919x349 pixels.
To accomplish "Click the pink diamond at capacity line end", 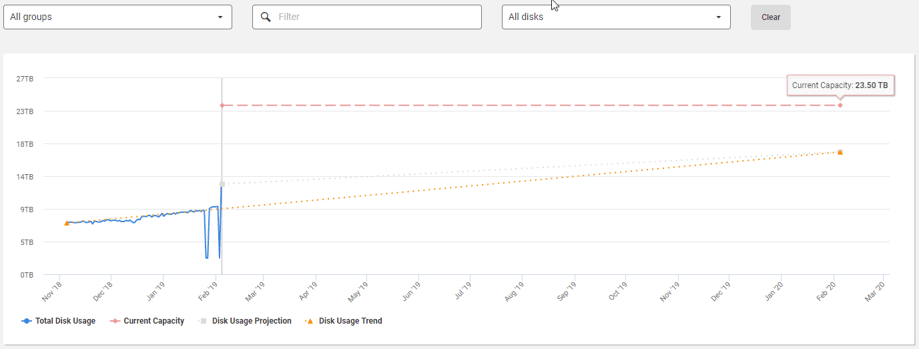I will (840, 105).
